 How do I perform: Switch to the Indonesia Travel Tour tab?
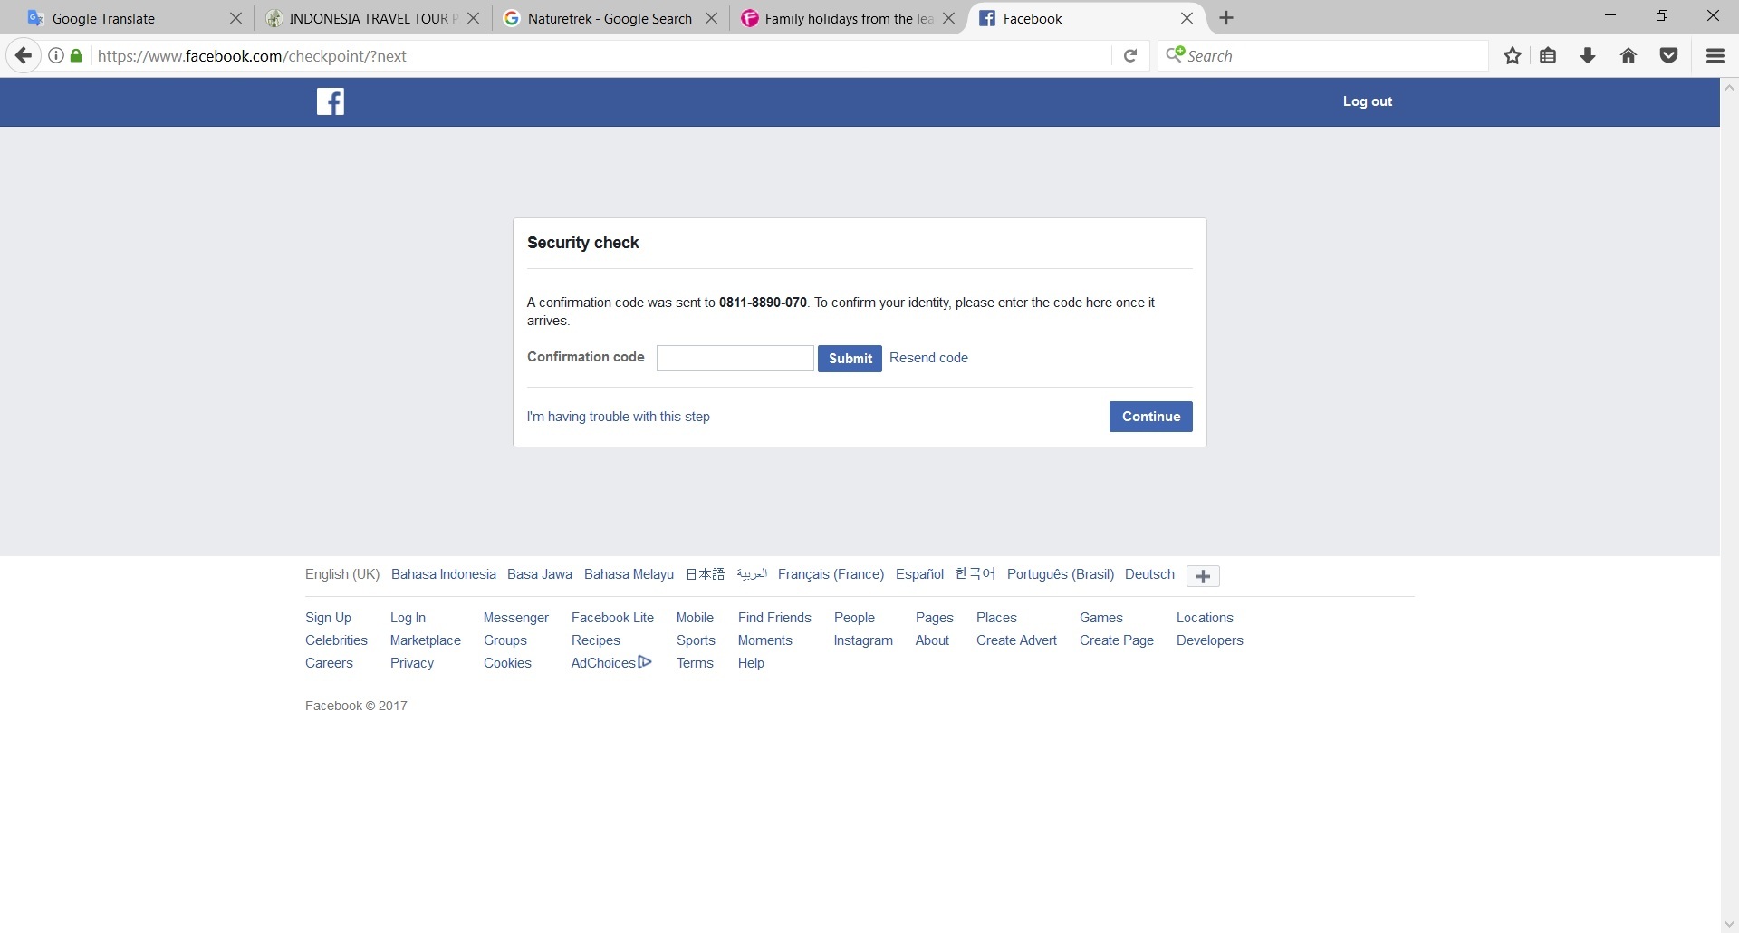point(373,18)
